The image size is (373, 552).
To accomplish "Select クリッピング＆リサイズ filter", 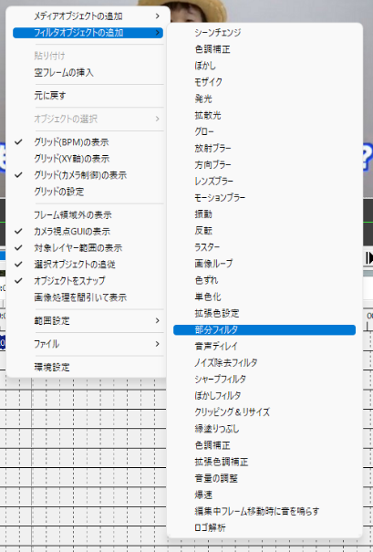I will coord(264,411).
